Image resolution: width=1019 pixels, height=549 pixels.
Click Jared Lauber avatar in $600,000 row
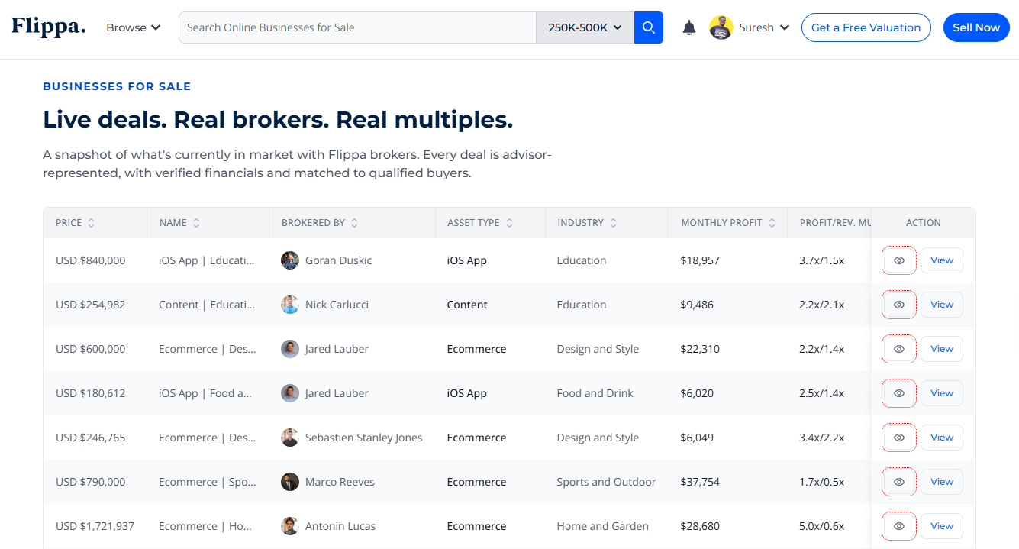pos(290,349)
